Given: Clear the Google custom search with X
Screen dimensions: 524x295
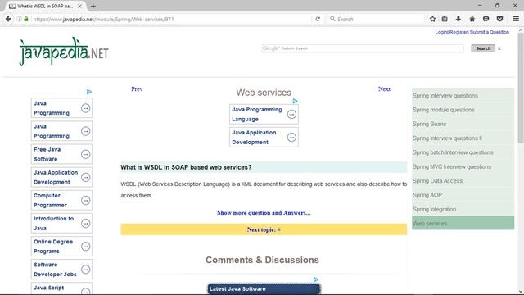Looking at the screenshot, I should (x=499, y=48).
